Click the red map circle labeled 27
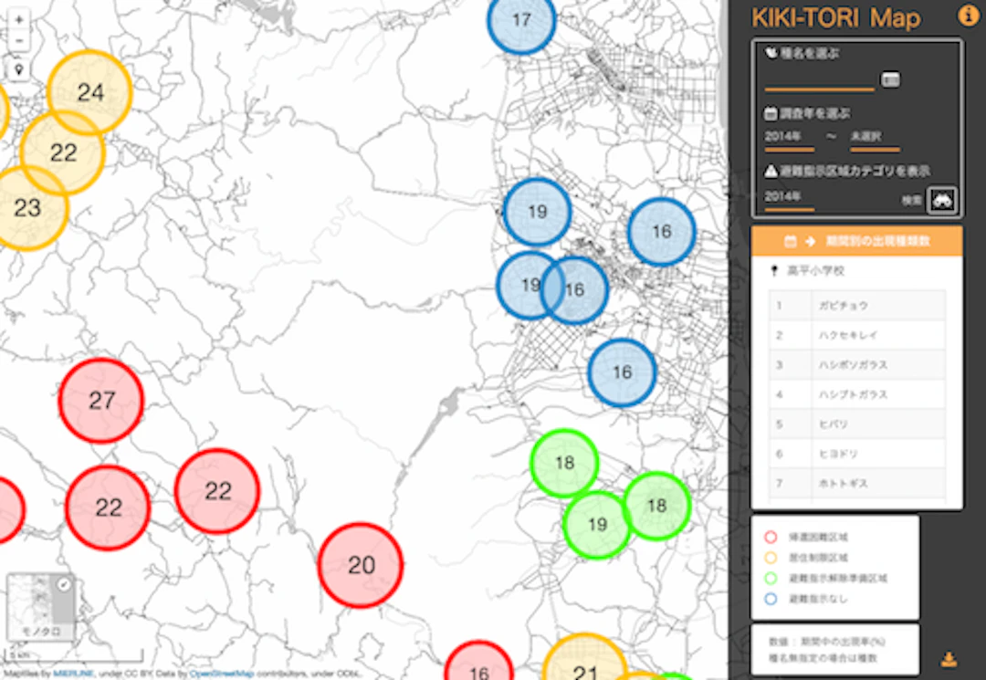The image size is (986, 680). pyautogui.click(x=100, y=401)
